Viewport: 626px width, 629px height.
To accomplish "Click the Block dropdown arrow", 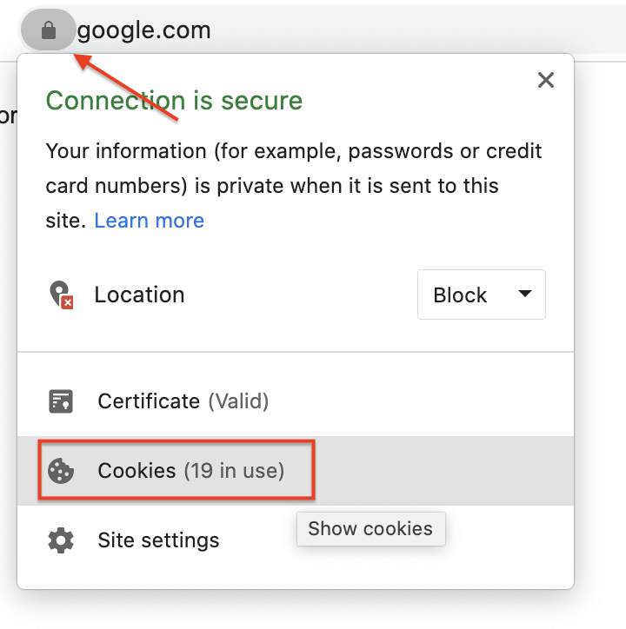I will 524,294.
